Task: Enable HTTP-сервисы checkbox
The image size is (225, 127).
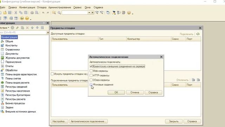Action: [x=91, y=75]
